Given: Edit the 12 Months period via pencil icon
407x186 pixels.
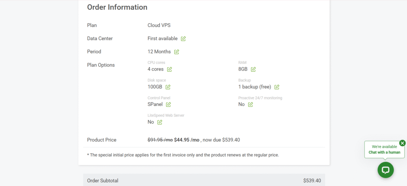Looking at the screenshot, I should [x=176, y=52].
